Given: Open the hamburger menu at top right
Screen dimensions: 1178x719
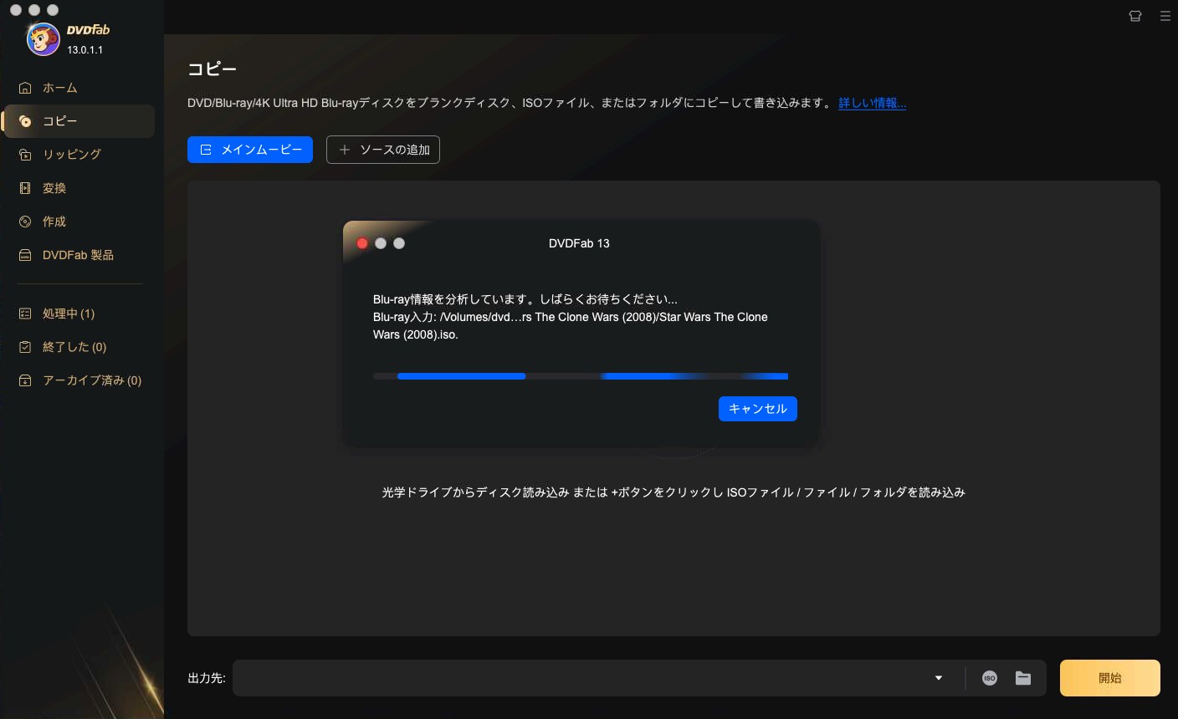Looking at the screenshot, I should (x=1165, y=16).
